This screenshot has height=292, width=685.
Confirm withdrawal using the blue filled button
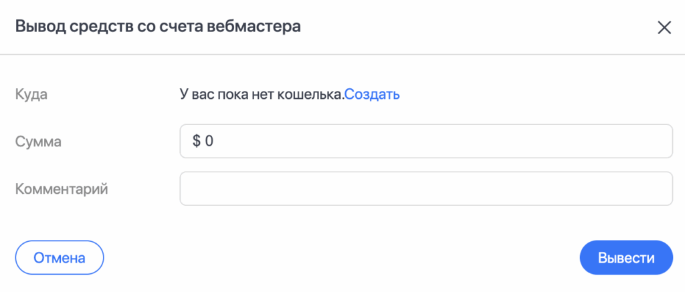pos(625,257)
